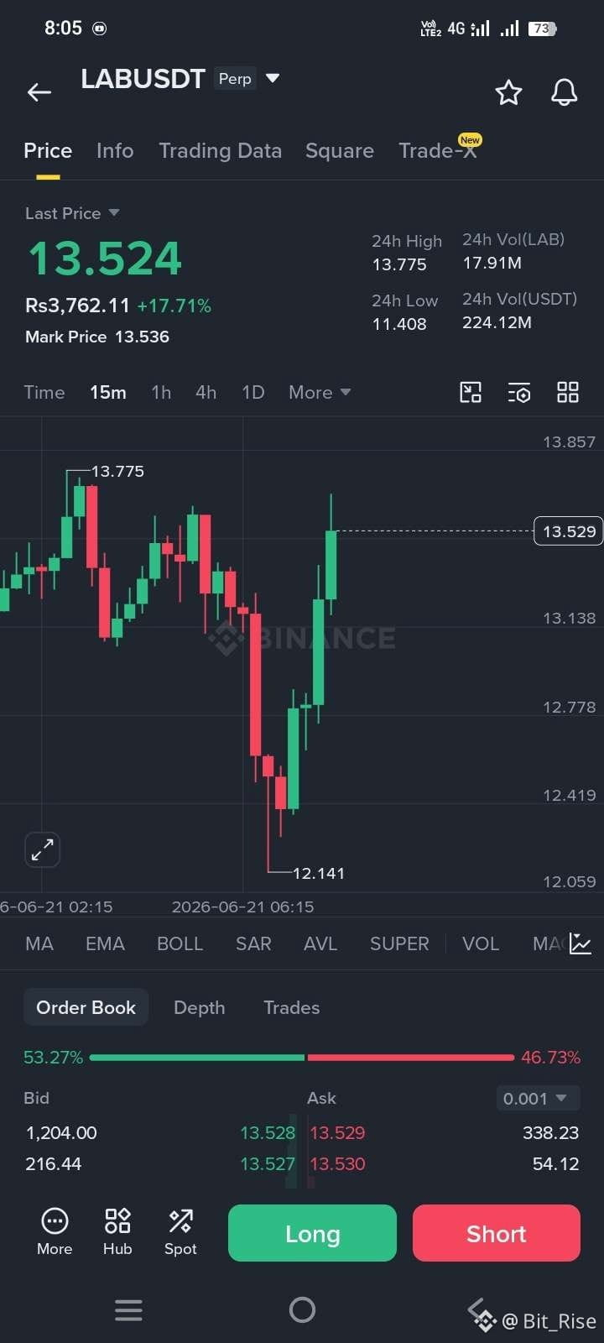Add LABUSDT to favorites with star icon
The width and height of the screenshot is (604, 1343).
(508, 92)
